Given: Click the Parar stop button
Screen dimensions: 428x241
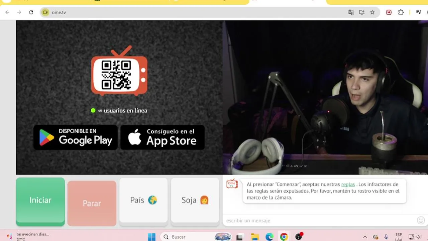Looking at the screenshot, I should pyautogui.click(x=92, y=203).
